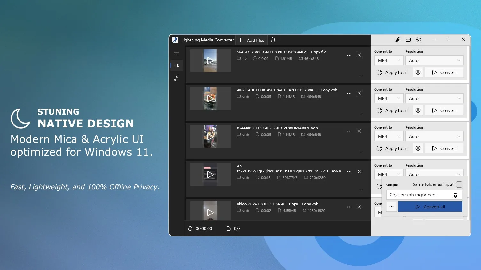Remove the 4028DA9F vob file
The width and height of the screenshot is (481, 270).
pyautogui.click(x=359, y=93)
